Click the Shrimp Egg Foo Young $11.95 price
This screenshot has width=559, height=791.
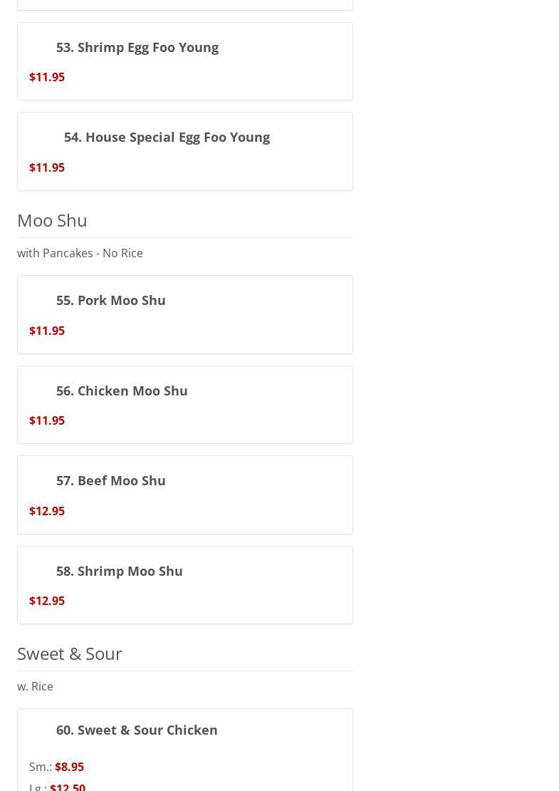[47, 77]
